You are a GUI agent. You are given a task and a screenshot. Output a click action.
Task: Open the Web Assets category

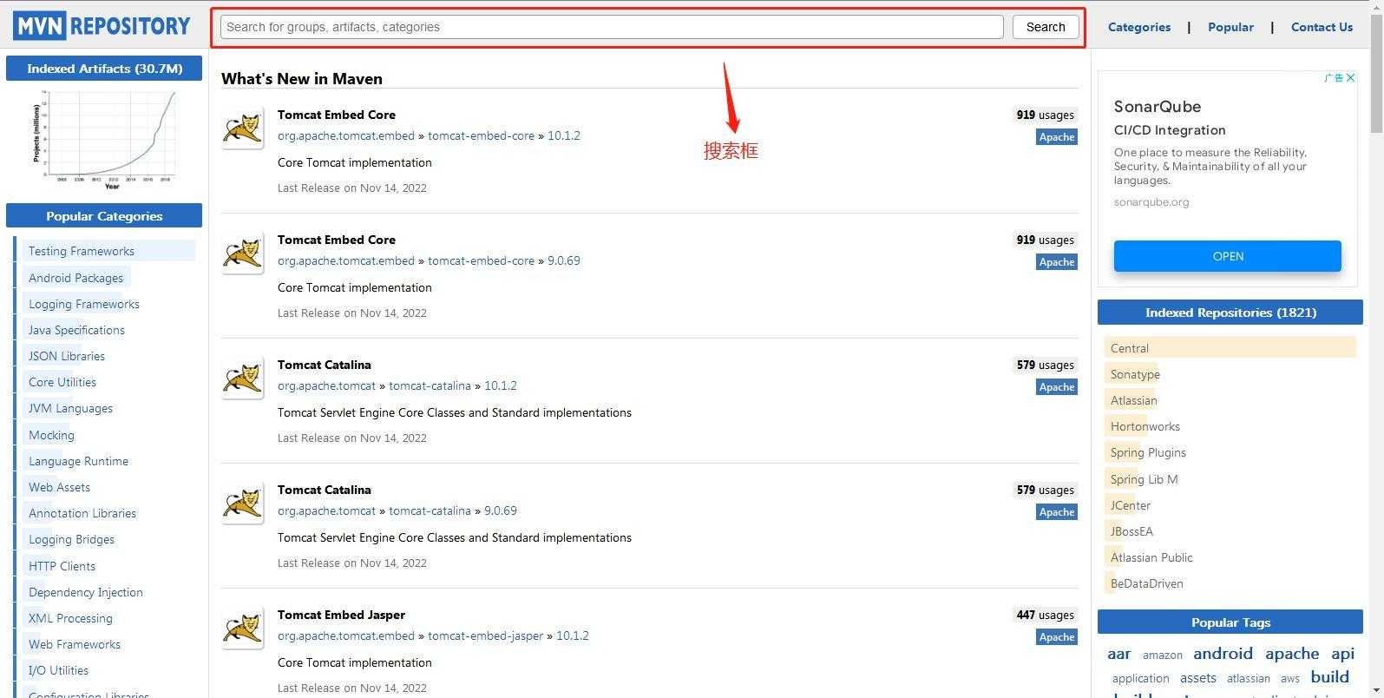pyautogui.click(x=59, y=487)
